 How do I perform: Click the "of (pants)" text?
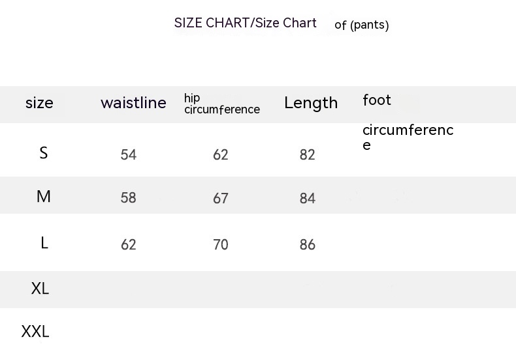click(x=361, y=25)
